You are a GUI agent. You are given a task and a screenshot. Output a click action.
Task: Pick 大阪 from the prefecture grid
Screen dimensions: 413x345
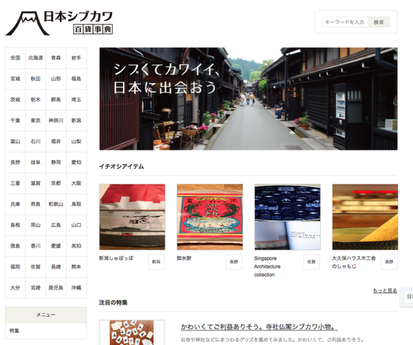[x=76, y=183]
